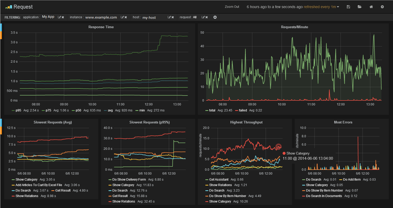
Task: Open the time range and refresh dropdown
Action: tap(293, 7)
